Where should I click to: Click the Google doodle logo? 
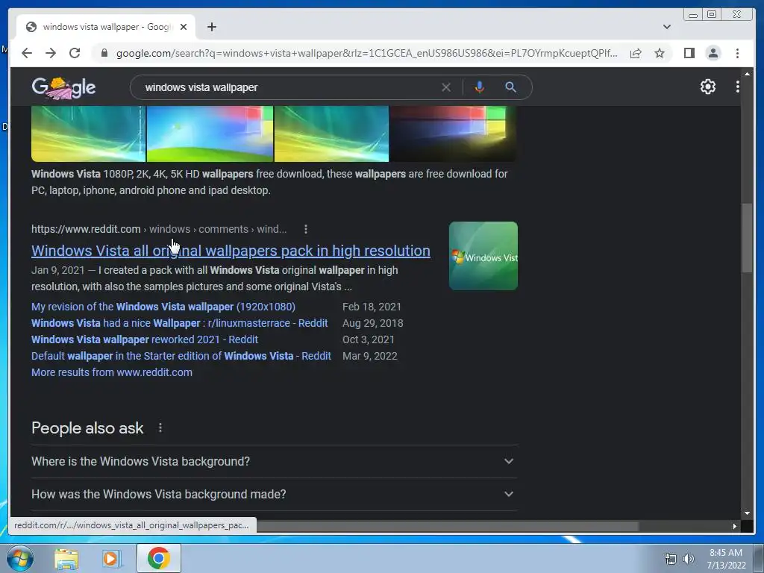pyautogui.click(x=63, y=88)
